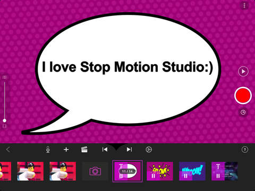Select the Lego frame left of it

pyautogui.click(x=30, y=171)
